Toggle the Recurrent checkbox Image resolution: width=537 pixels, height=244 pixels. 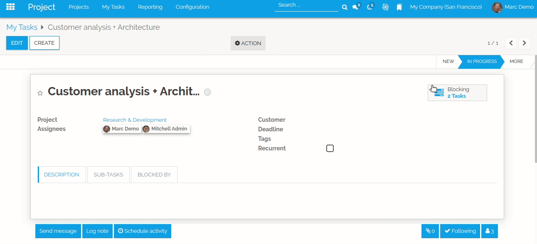coord(330,148)
